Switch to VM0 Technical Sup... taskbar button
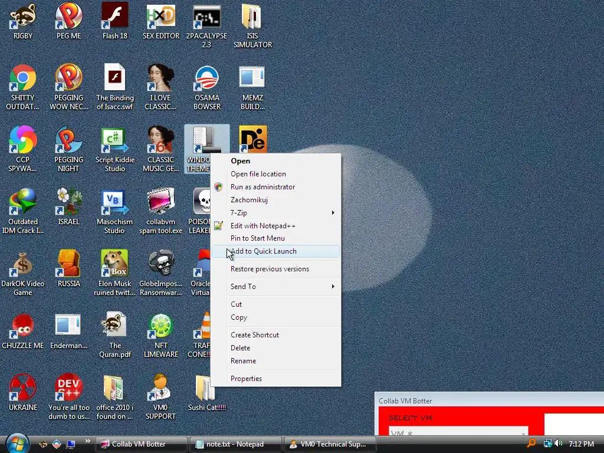 pos(330,444)
